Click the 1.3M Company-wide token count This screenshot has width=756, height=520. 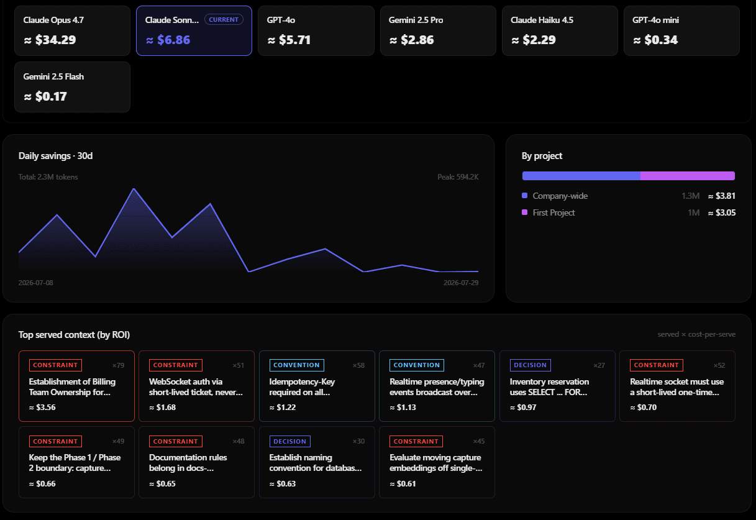[x=690, y=196]
